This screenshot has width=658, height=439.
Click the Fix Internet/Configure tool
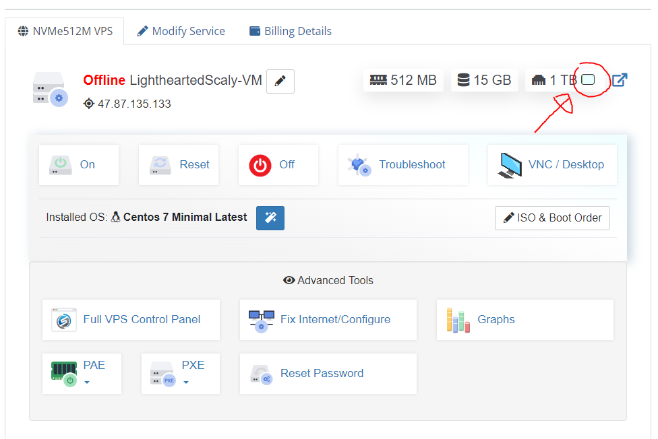click(x=328, y=320)
